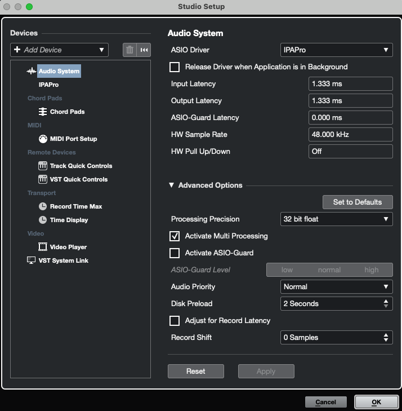Click the MIDI Port Setup connector icon
This screenshot has width=402, height=411.
tap(43, 139)
